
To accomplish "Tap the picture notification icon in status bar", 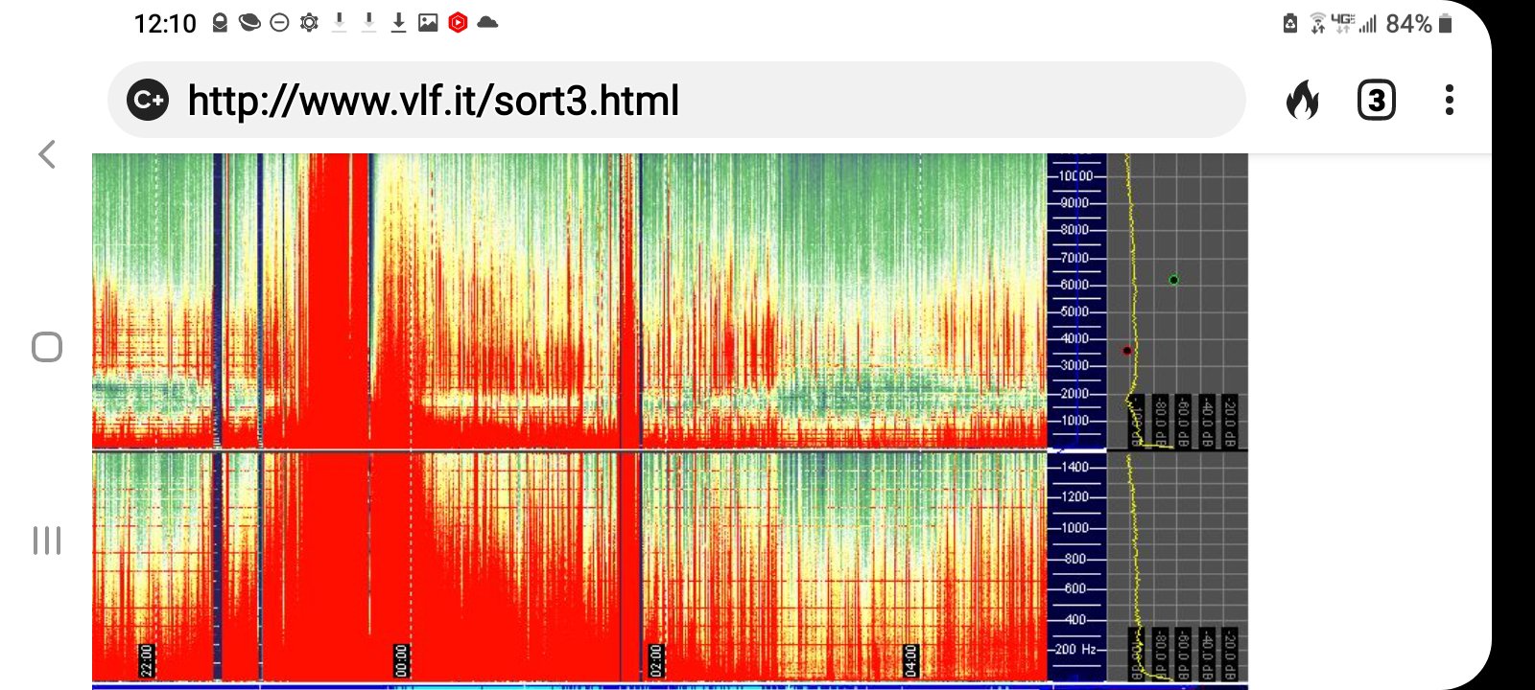I will (428, 23).
